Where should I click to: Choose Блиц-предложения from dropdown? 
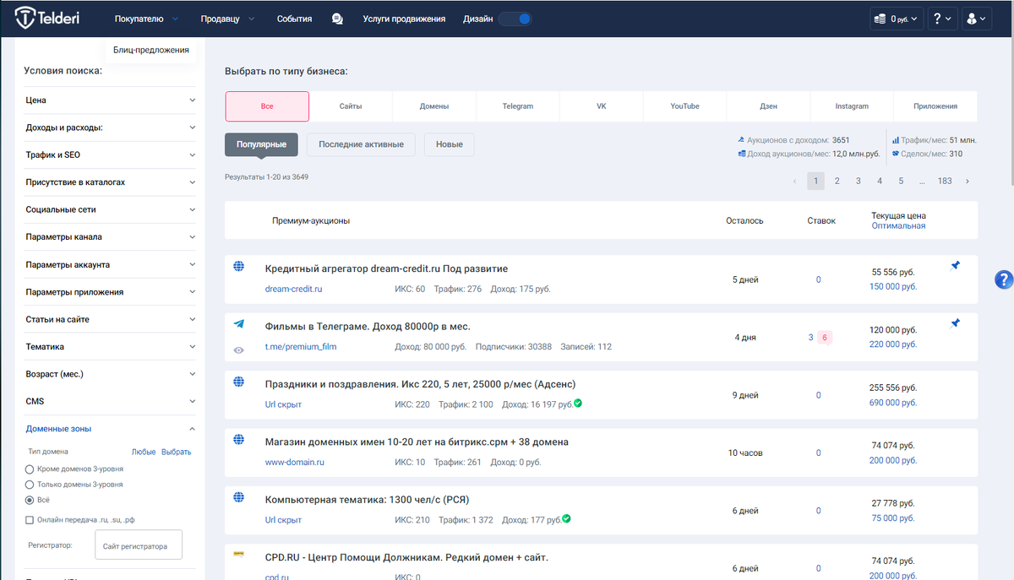point(151,50)
